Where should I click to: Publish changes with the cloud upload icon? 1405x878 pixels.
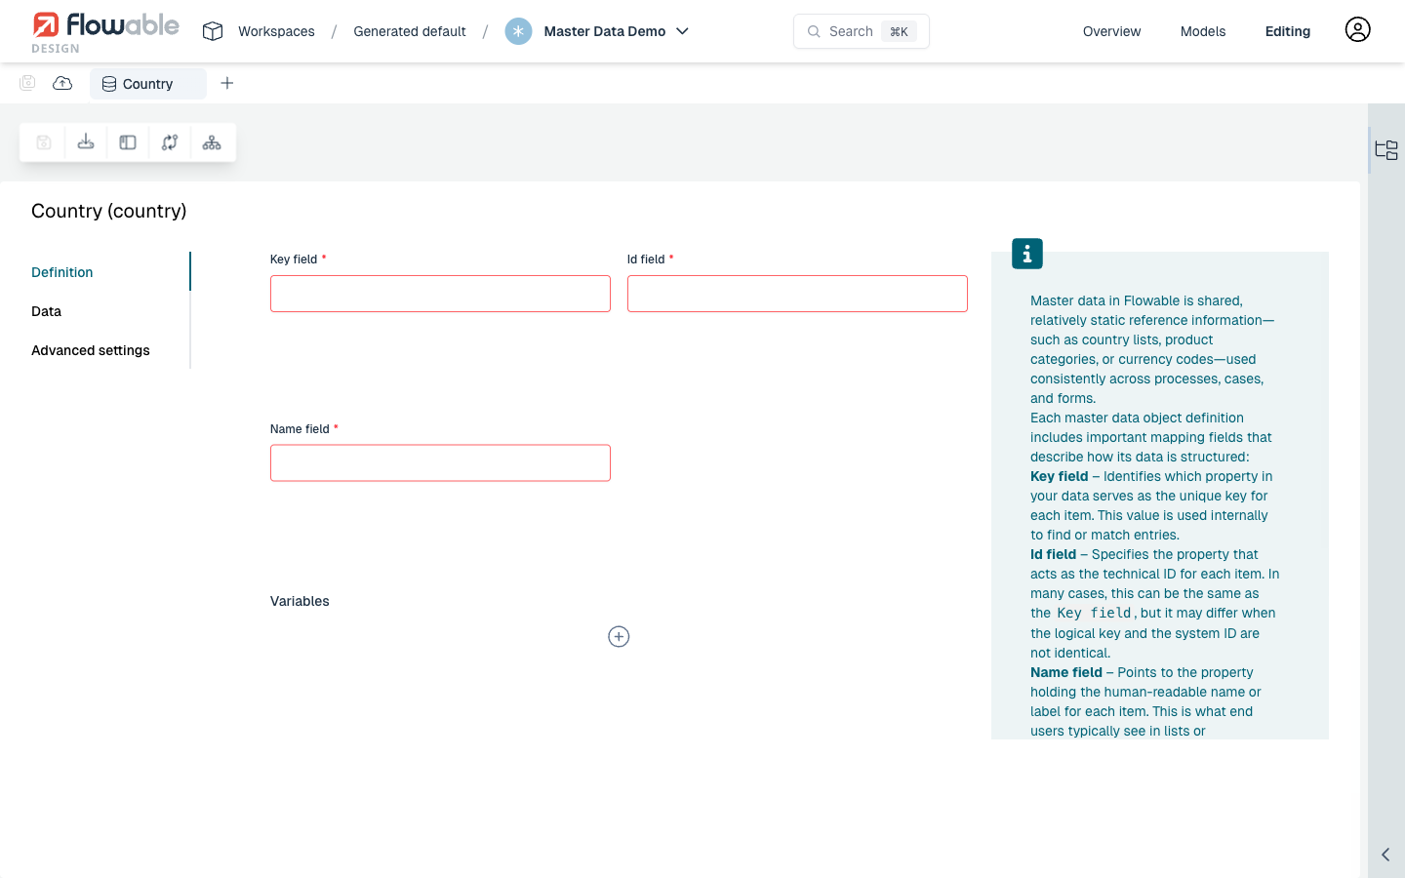(62, 83)
